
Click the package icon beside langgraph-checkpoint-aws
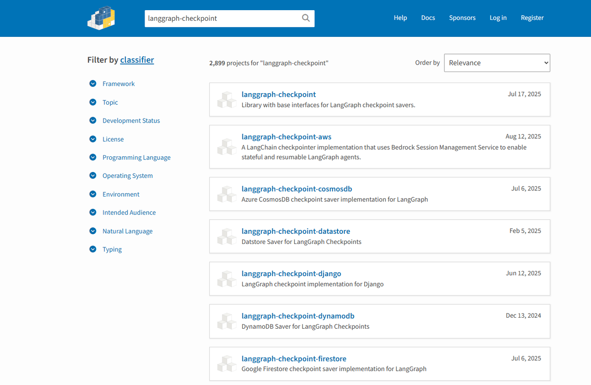point(227,147)
